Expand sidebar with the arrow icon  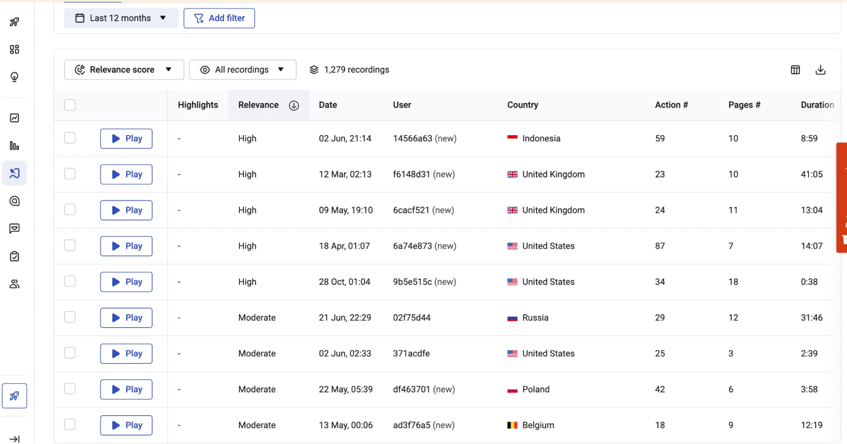[x=14, y=439]
